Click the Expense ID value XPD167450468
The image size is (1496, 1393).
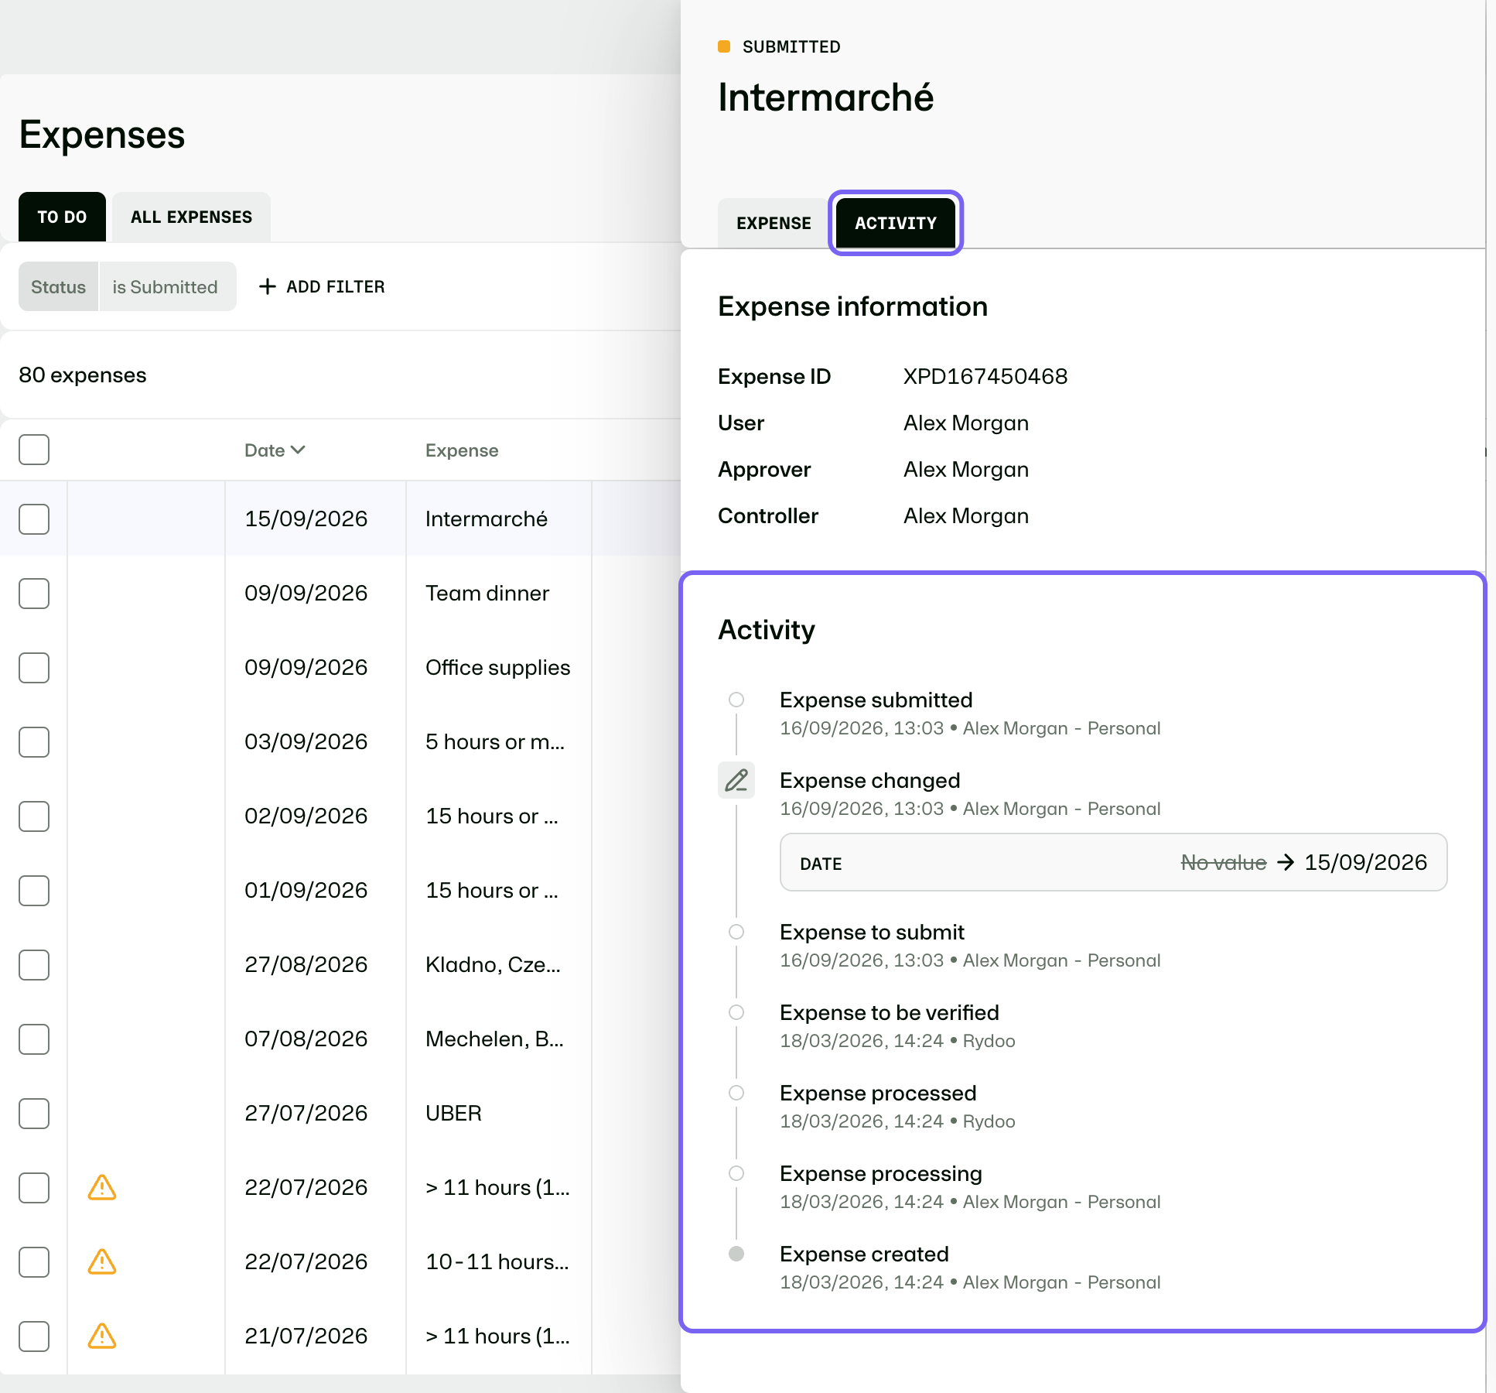pos(985,376)
